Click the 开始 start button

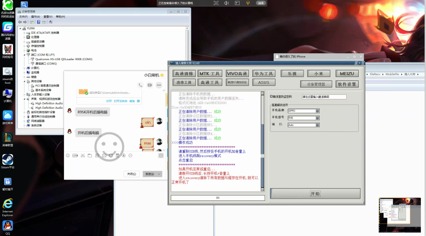click(315, 194)
